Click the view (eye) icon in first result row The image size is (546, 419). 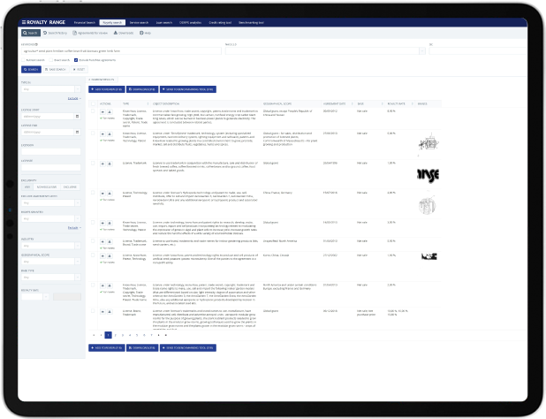pos(102,112)
